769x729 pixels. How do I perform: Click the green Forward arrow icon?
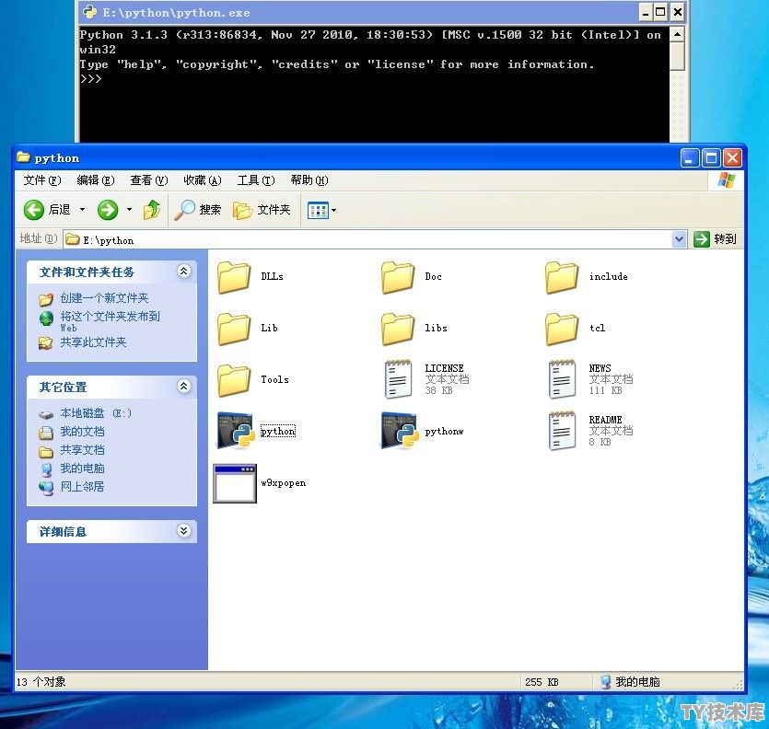point(108,210)
